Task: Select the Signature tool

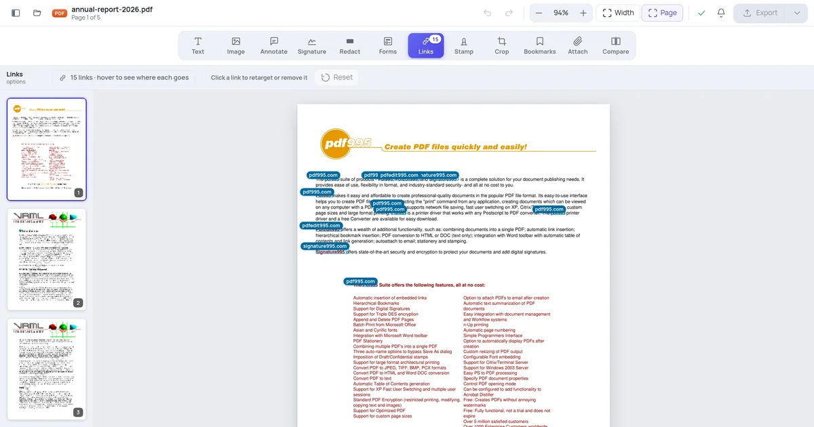Action: click(312, 45)
